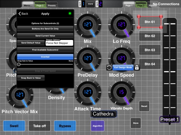Click the Lo Freq knob
This screenshot has width=181, height=135.
click(122, 25)
